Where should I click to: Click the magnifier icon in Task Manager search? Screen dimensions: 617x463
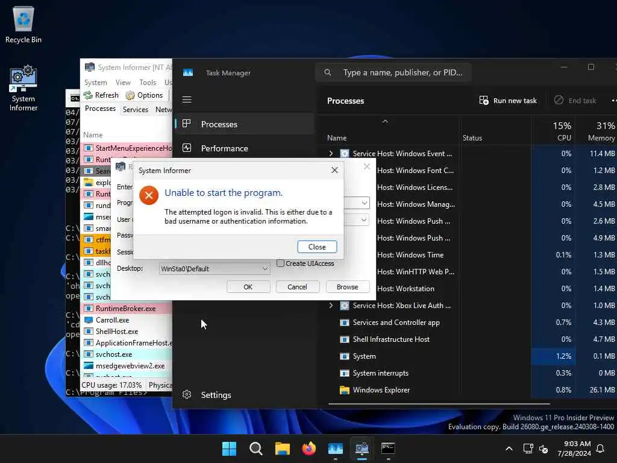[327, 72]
